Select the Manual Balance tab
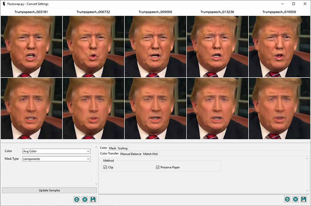The image size is (311, 206). click(x=131, y=154)
